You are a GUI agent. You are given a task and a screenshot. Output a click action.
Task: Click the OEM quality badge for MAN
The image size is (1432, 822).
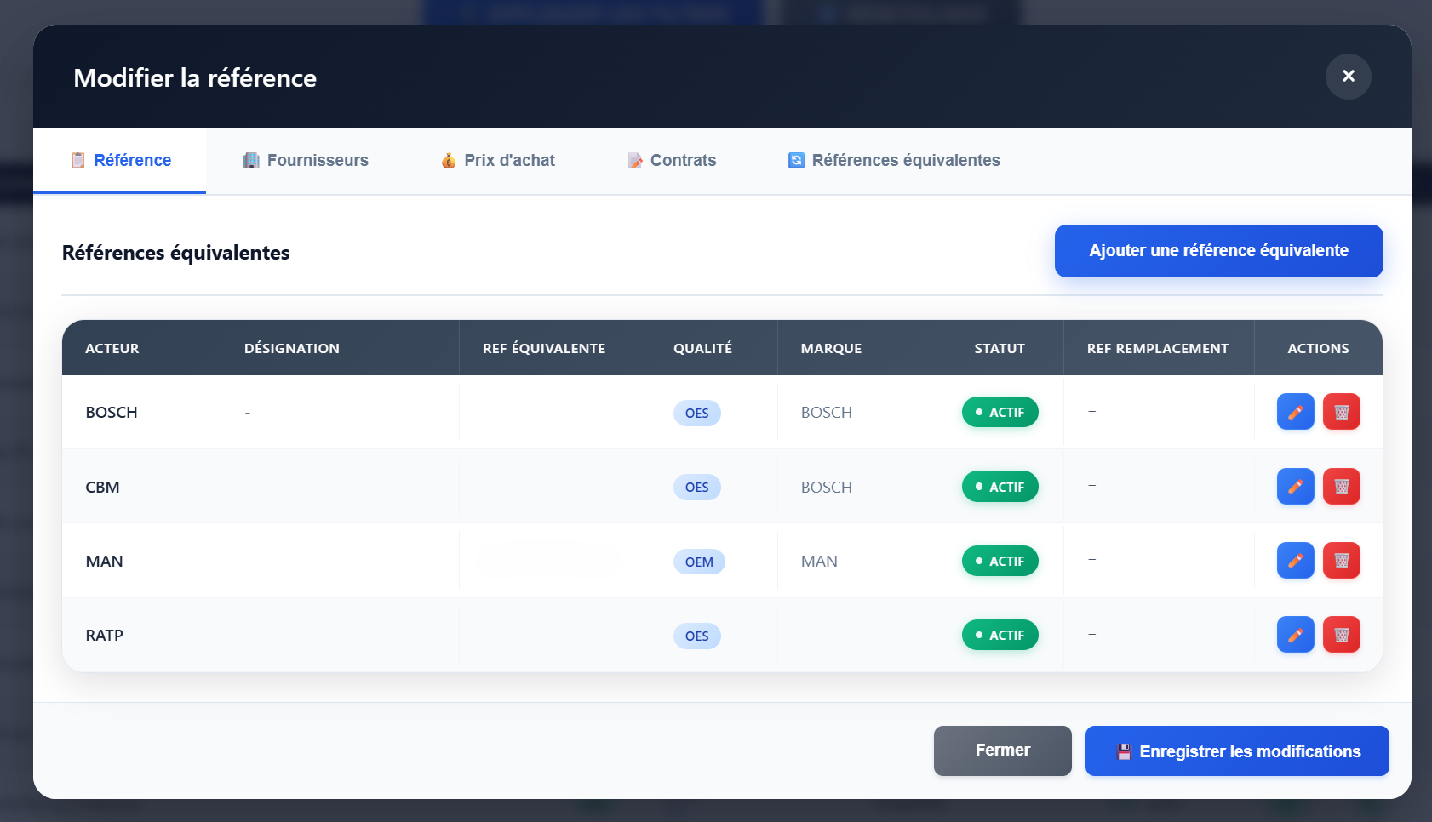pyautogui.click(x=699, y=562)
